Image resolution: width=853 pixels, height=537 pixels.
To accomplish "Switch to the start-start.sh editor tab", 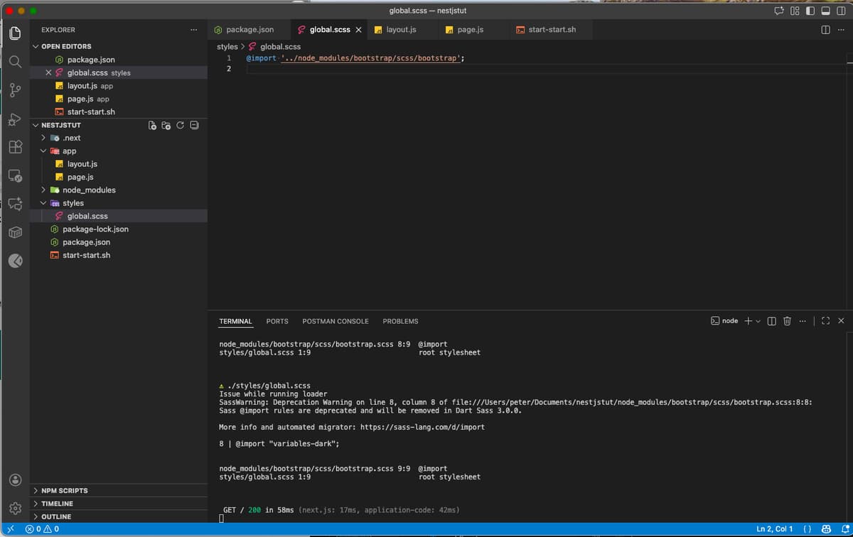I will [552, 30].
